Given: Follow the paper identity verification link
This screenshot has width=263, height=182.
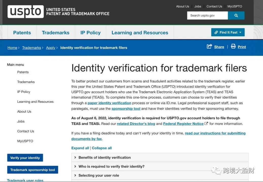Looking at the screenshot, I should pos(109,103).
